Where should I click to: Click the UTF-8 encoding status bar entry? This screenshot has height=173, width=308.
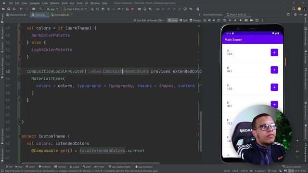[x=244, y=171]
